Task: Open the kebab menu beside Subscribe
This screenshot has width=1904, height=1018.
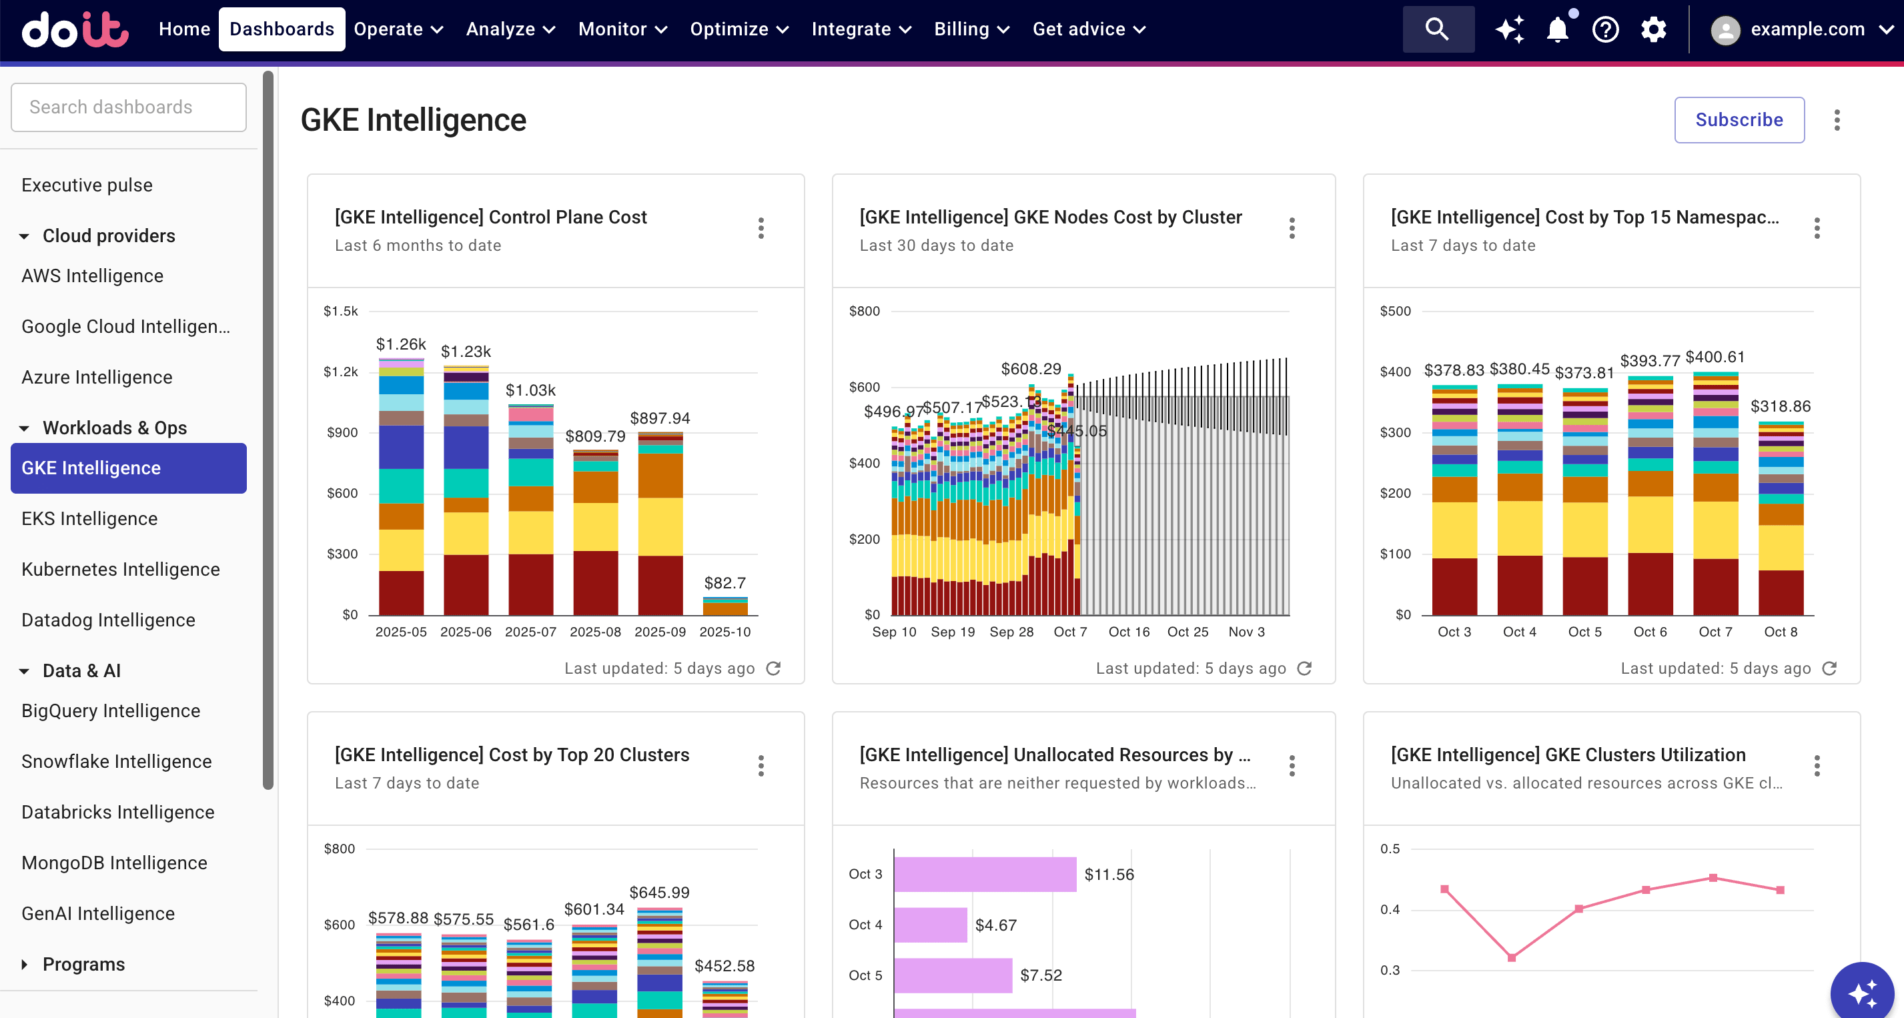Action: click(1836, 120)
